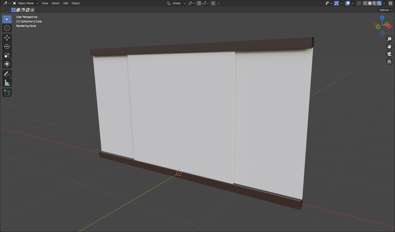Screen dimensions: 395x232
Task: Switch to material preview shading
Action: (x=374, y=3)
